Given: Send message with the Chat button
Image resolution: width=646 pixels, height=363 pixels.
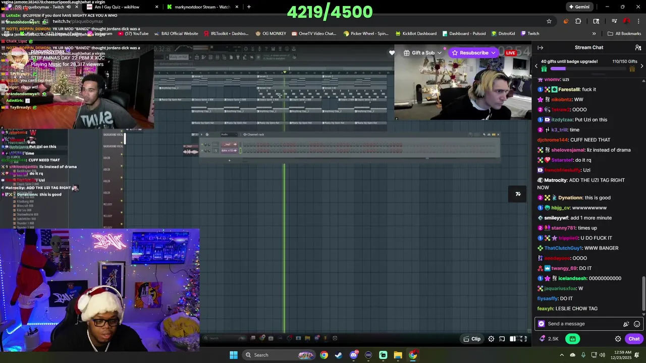Looking at the screenshot, I should pyautogui.click(x=634, y=339).
